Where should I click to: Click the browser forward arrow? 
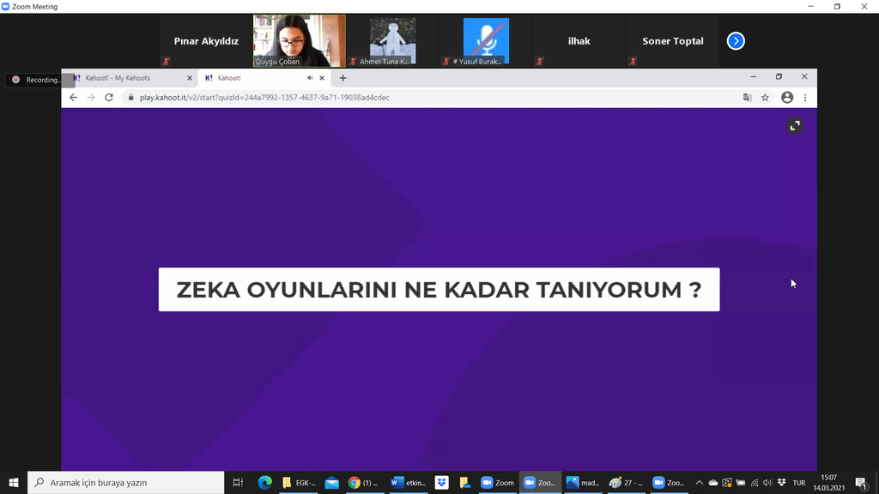pyautogui.click(x=91, y=98)
